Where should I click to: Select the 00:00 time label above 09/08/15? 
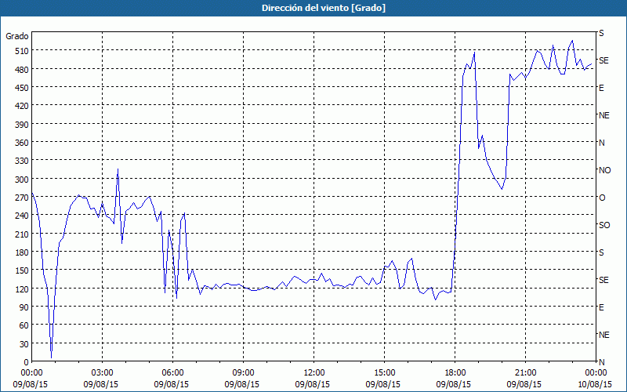tap(32, 373)
